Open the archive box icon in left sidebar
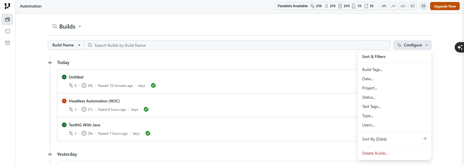The image size is (464, 165). tap(8, 43)
